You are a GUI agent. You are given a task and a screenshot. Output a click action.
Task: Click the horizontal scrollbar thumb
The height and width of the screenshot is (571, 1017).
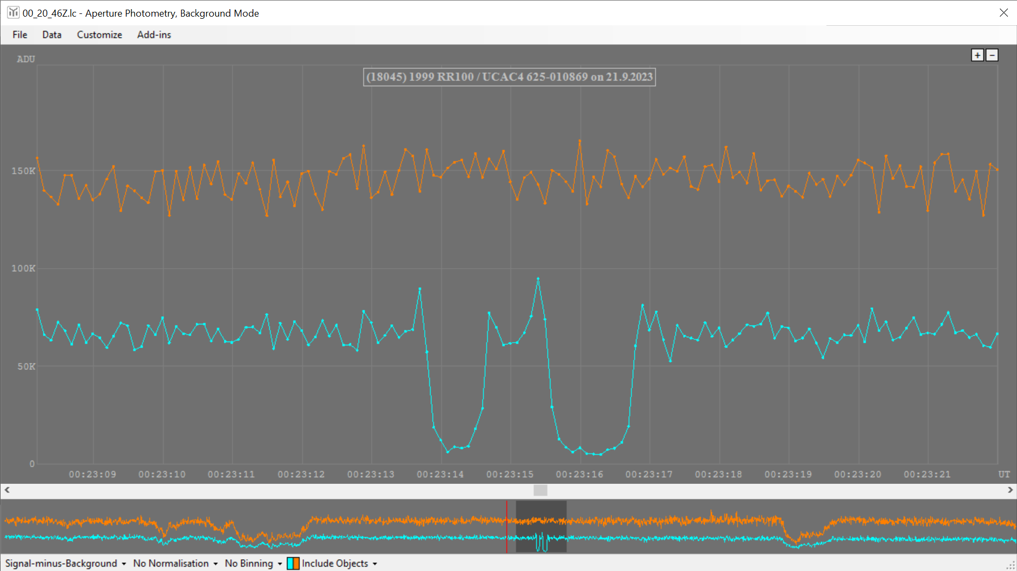coord(540,490)
